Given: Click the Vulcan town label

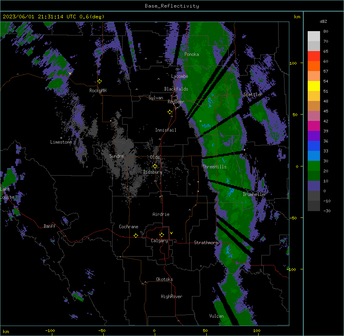Looking at the screenshot, I should [x=217, y=316].
